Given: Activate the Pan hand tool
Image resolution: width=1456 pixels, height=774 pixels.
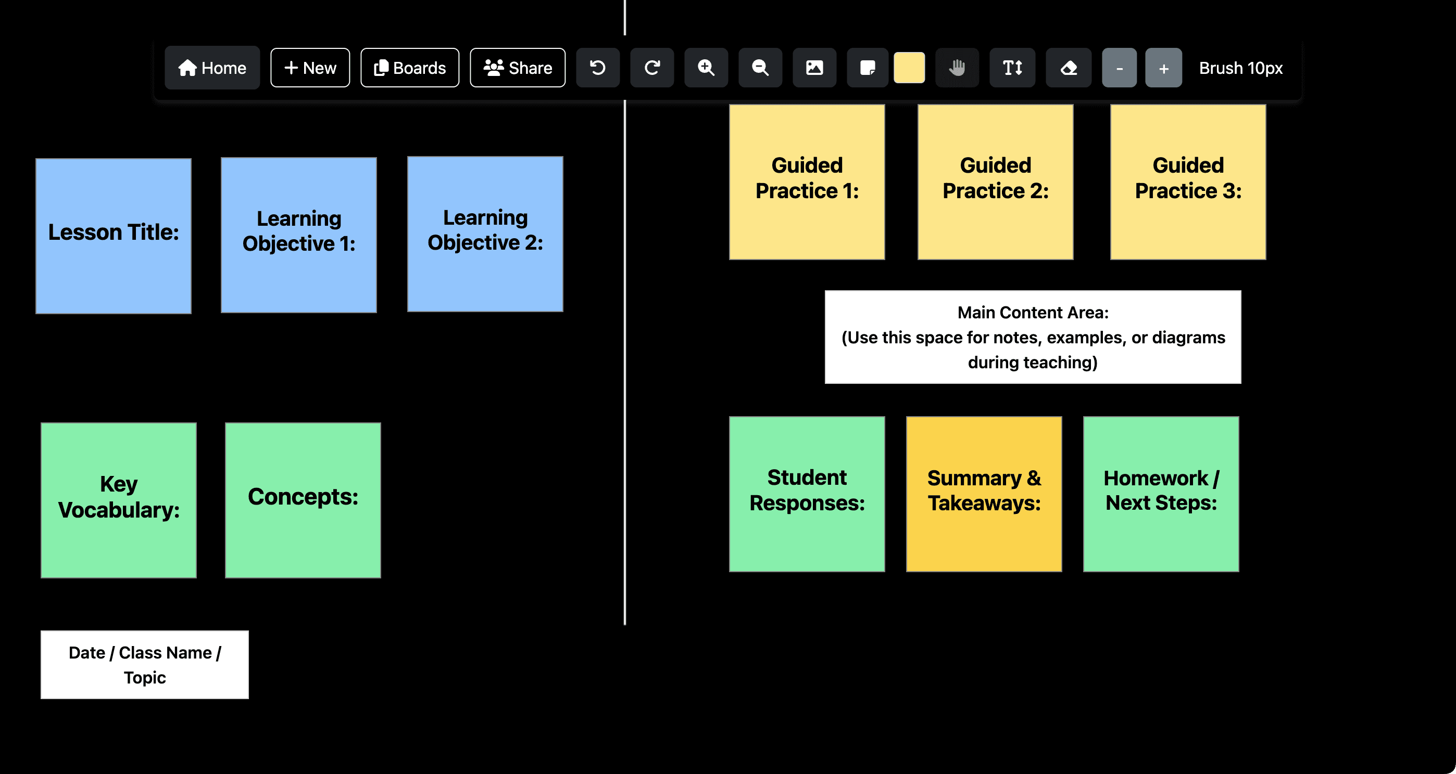Looking at the screenshot, I should point(958,68).
